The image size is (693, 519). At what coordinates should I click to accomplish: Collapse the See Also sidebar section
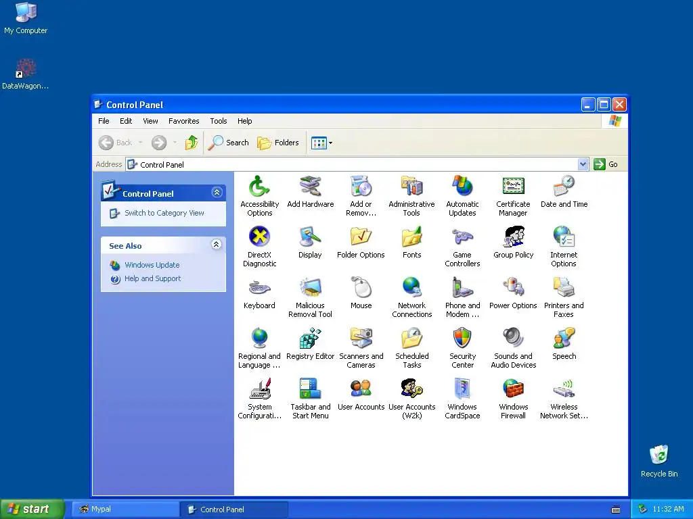(216, 245)
